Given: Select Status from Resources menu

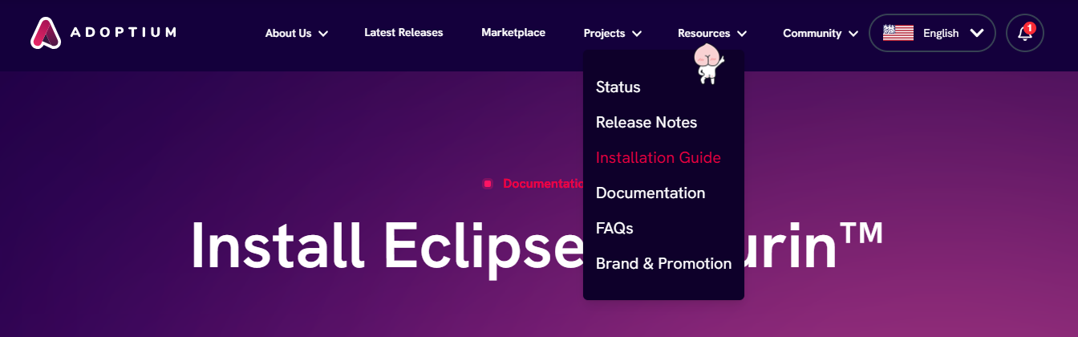Looking at the screenshot, I should pyautogui.click(x=618, y=87).
